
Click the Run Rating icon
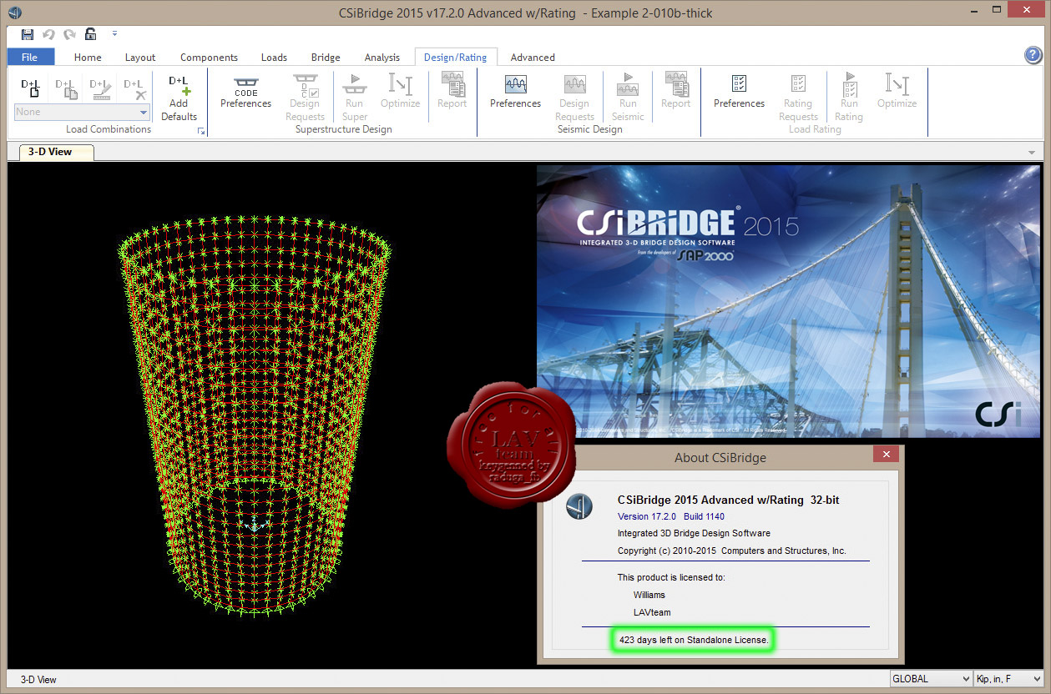tap(849, 98)
